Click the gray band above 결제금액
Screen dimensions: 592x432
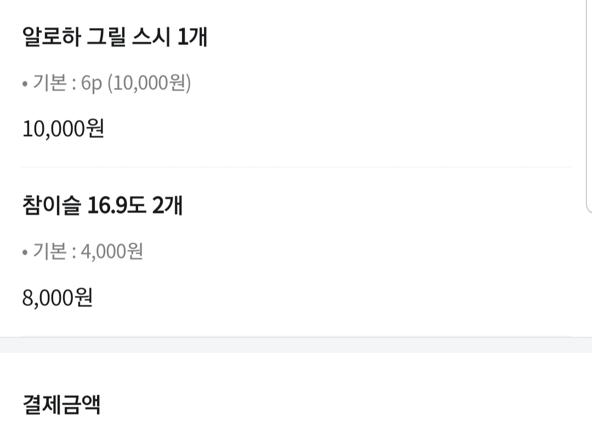click(296, 345)
